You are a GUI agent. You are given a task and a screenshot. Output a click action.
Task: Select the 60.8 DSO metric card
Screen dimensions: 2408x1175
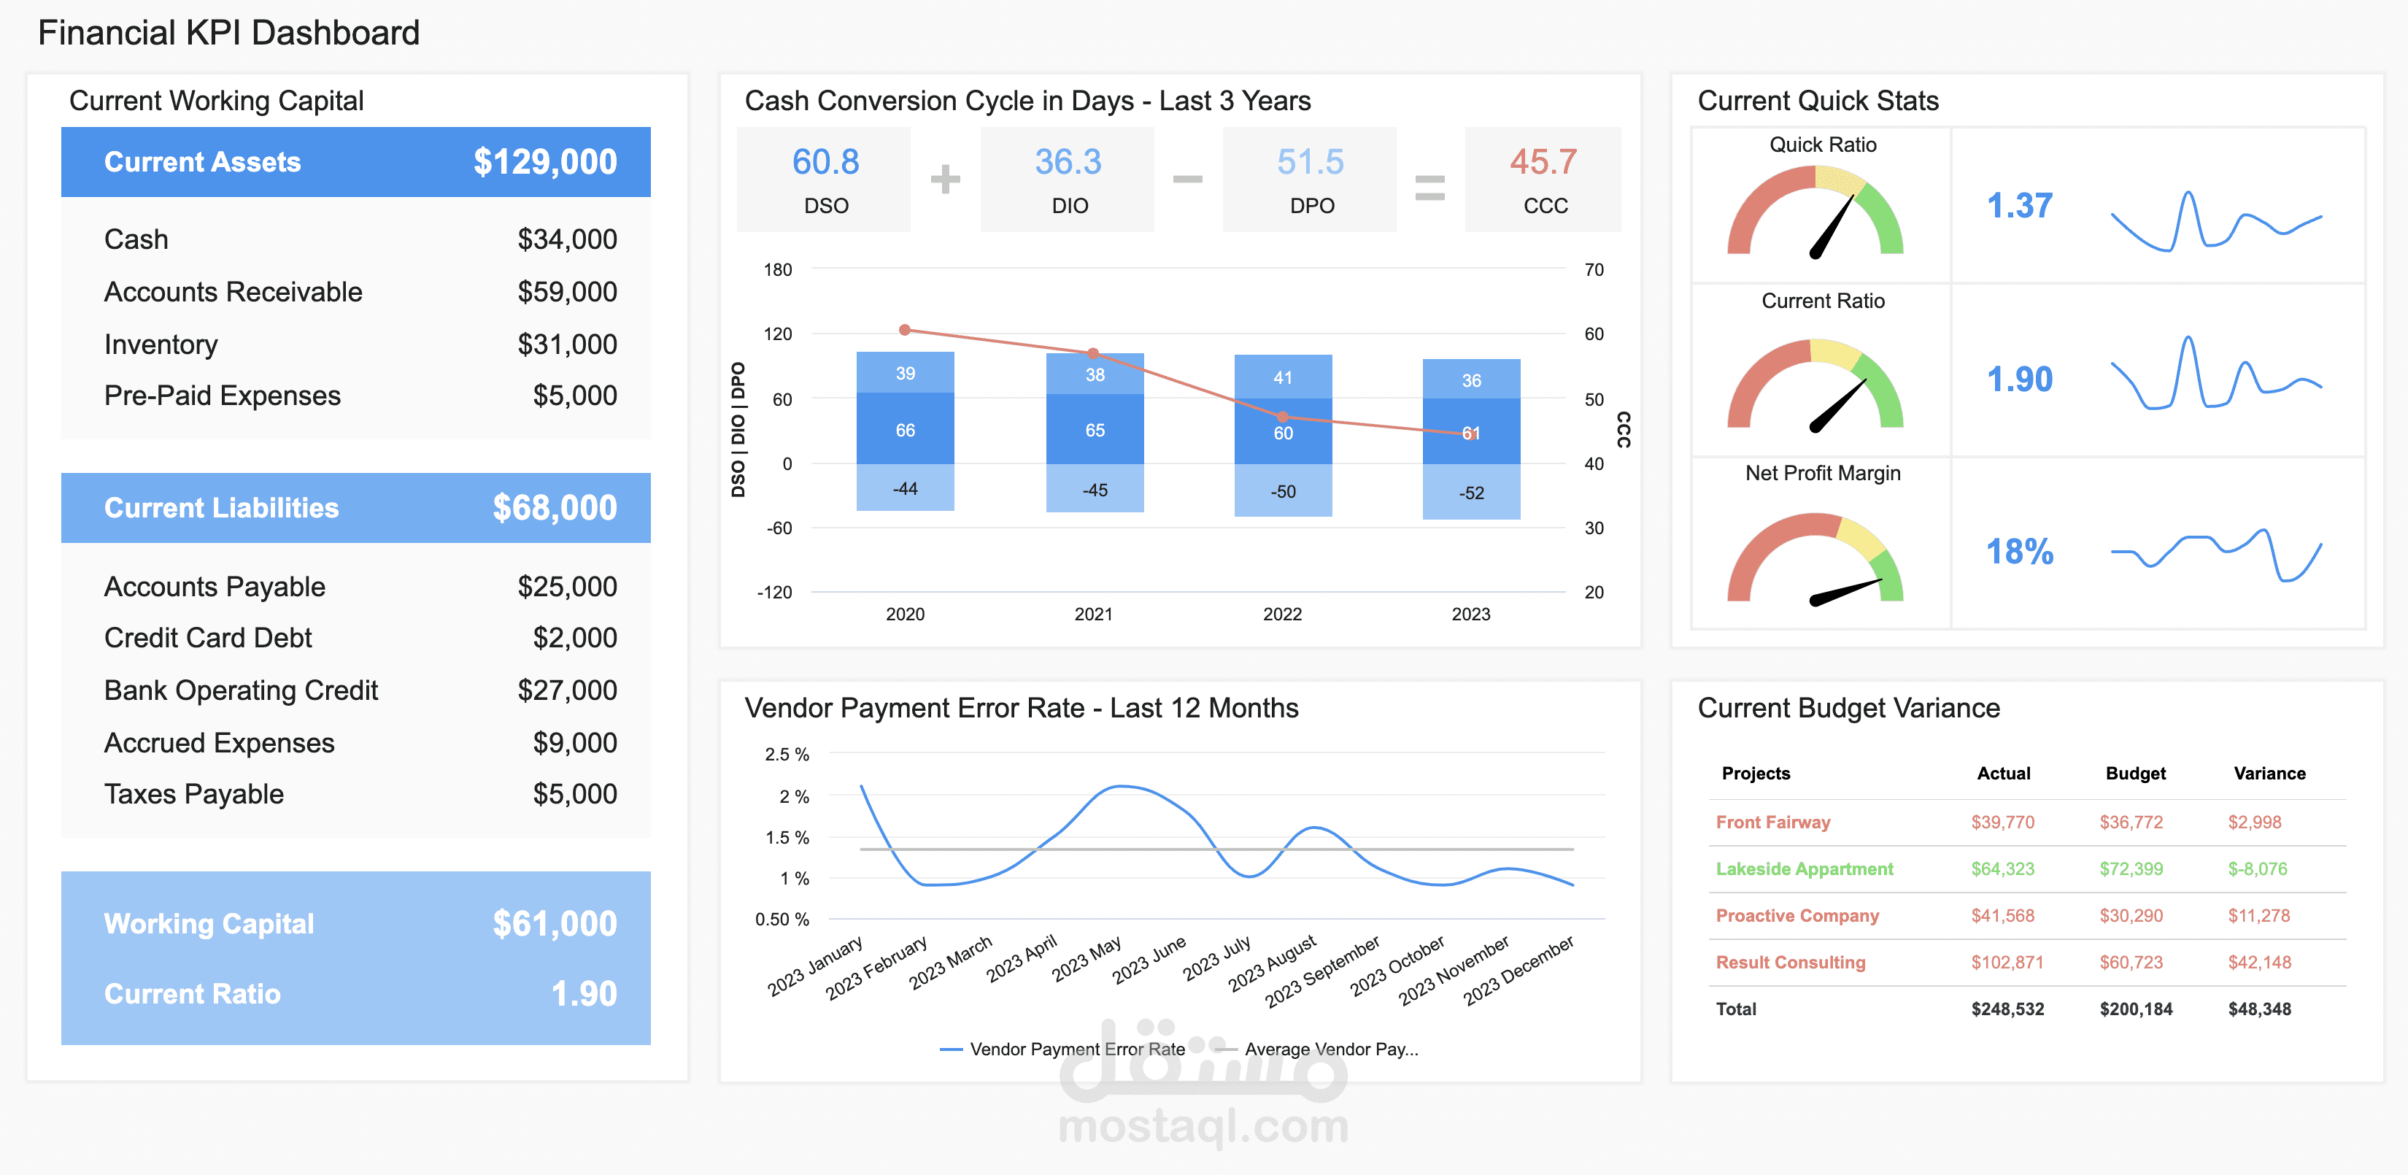click(x=824, y=180)
